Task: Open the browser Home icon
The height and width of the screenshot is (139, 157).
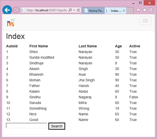Action: [138, 10]
